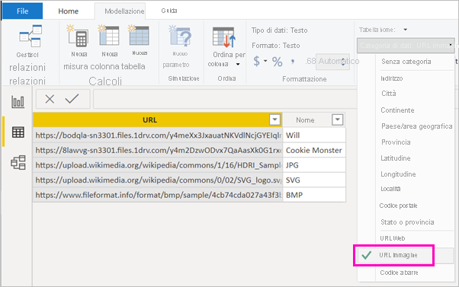Expand currency format dropdown arrow

point(265,61)
